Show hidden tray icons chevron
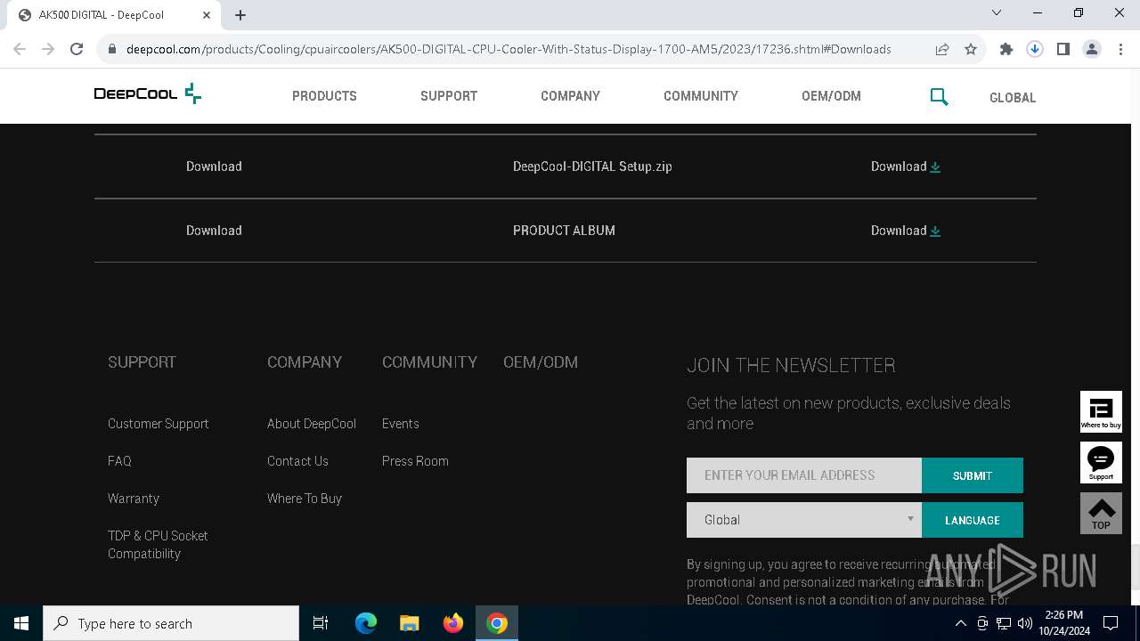The image size is (1140, 641). pos(960,623)
